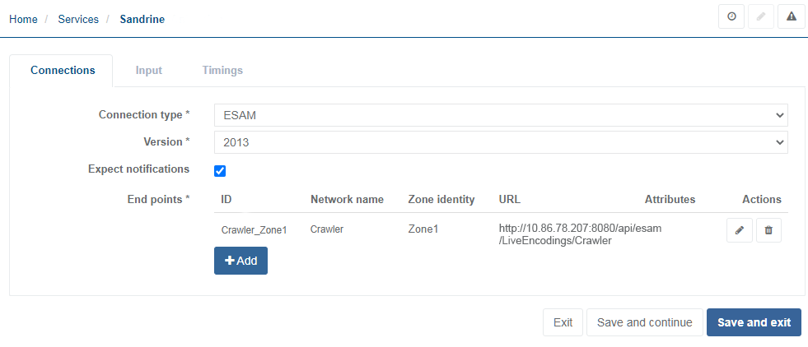Add a new end point
The width and height of the screenshot is (808, 347).
[241, 261]
